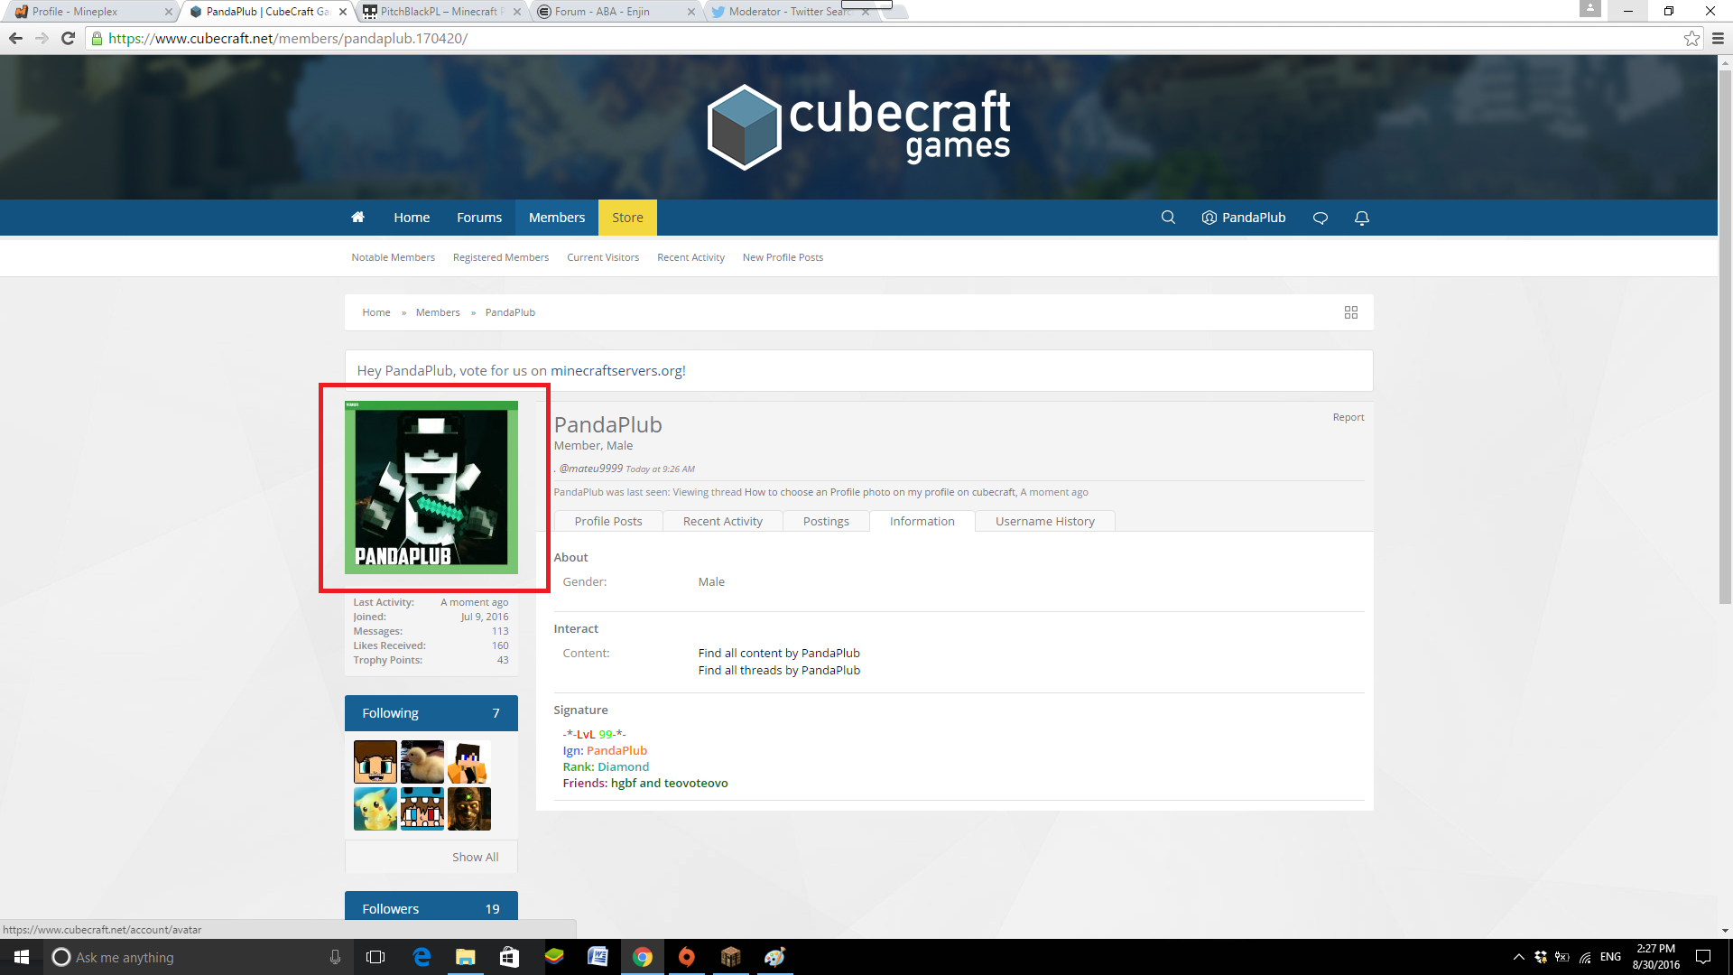Open conversations speech bubble icon

point(1320,218)
